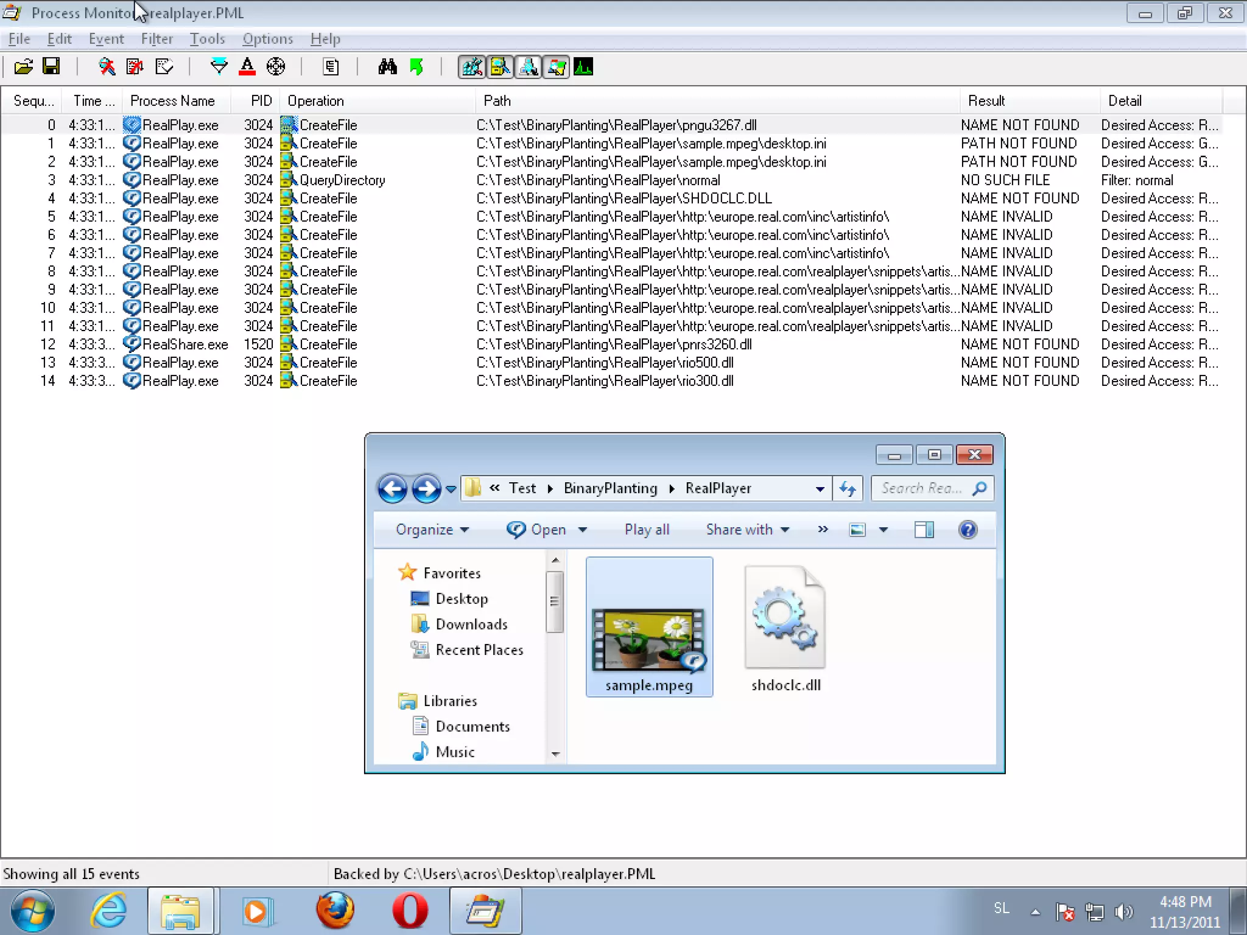Toggle the Show Network Activity button
Viewport: 1247px width, 935px height.
(528, 66)
